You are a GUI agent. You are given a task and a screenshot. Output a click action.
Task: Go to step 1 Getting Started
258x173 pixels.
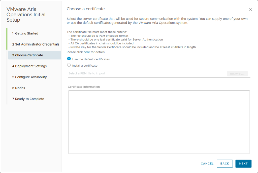(25, 33)
